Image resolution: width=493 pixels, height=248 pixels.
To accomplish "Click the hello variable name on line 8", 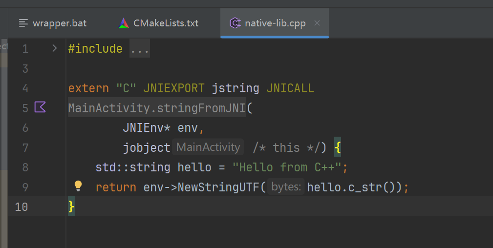I will (194, 167).
